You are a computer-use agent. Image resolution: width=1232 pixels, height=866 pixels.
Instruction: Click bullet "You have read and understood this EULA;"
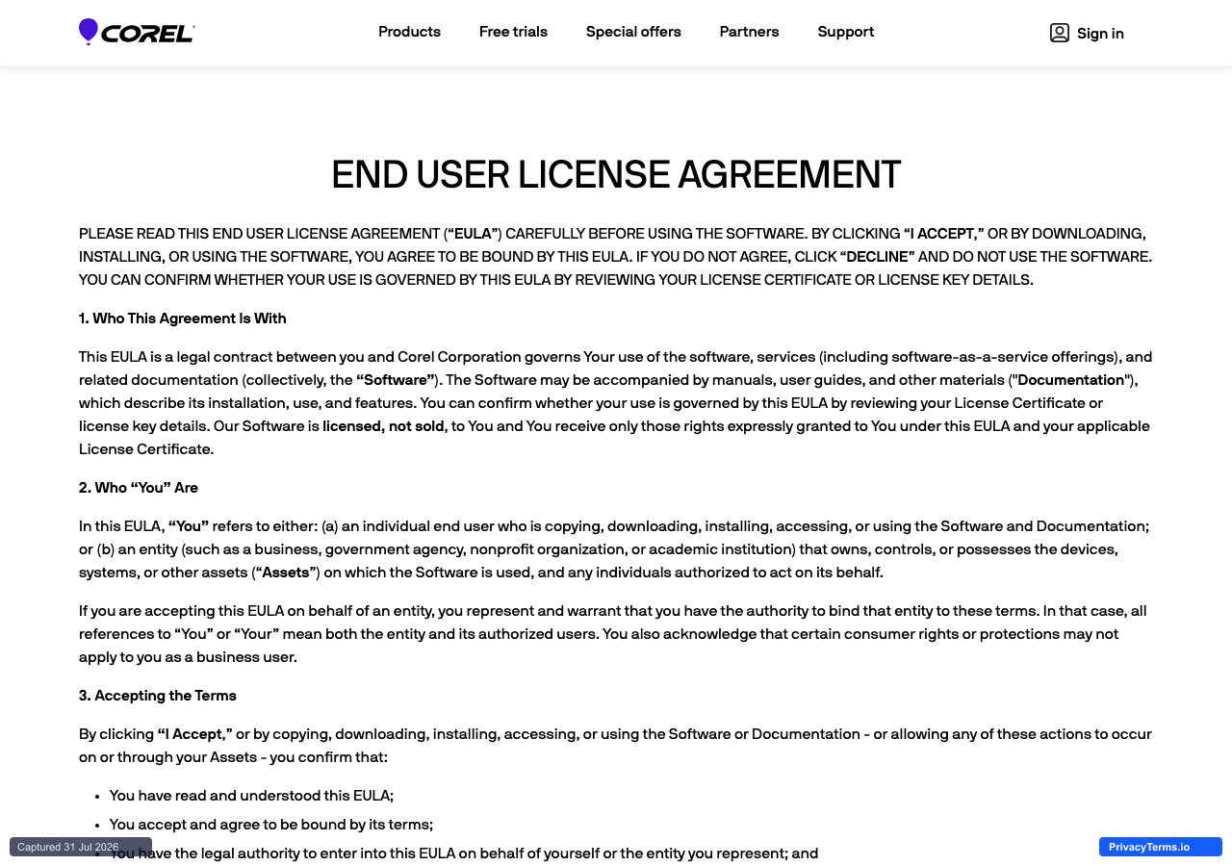(251, 796)
